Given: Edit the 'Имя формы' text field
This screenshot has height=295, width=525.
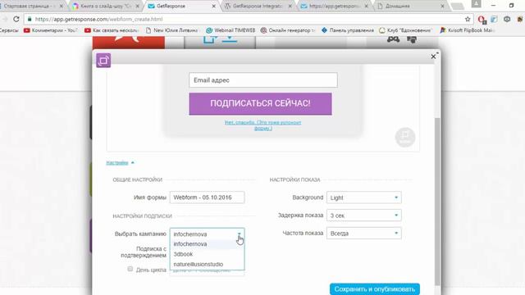Looking at the screenshot, I should click(207, 197).
